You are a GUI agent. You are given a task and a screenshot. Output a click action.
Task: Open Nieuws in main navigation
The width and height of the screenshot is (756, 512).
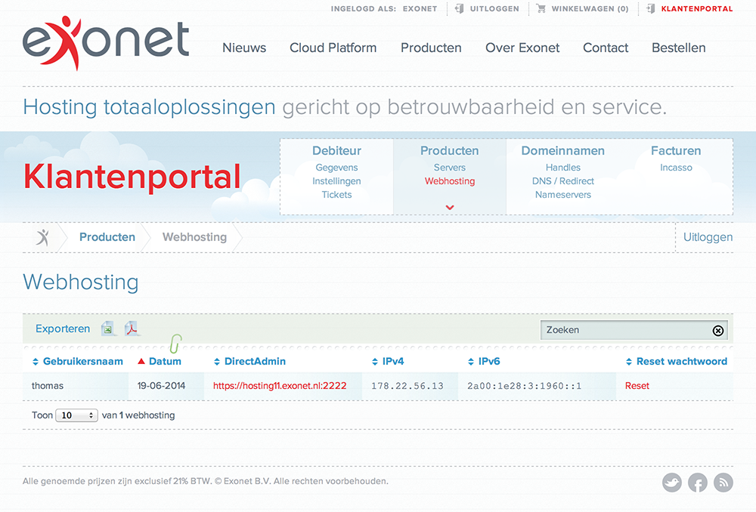click(244, 48)
